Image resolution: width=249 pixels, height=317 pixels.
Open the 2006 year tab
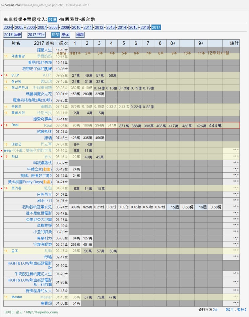30,27
